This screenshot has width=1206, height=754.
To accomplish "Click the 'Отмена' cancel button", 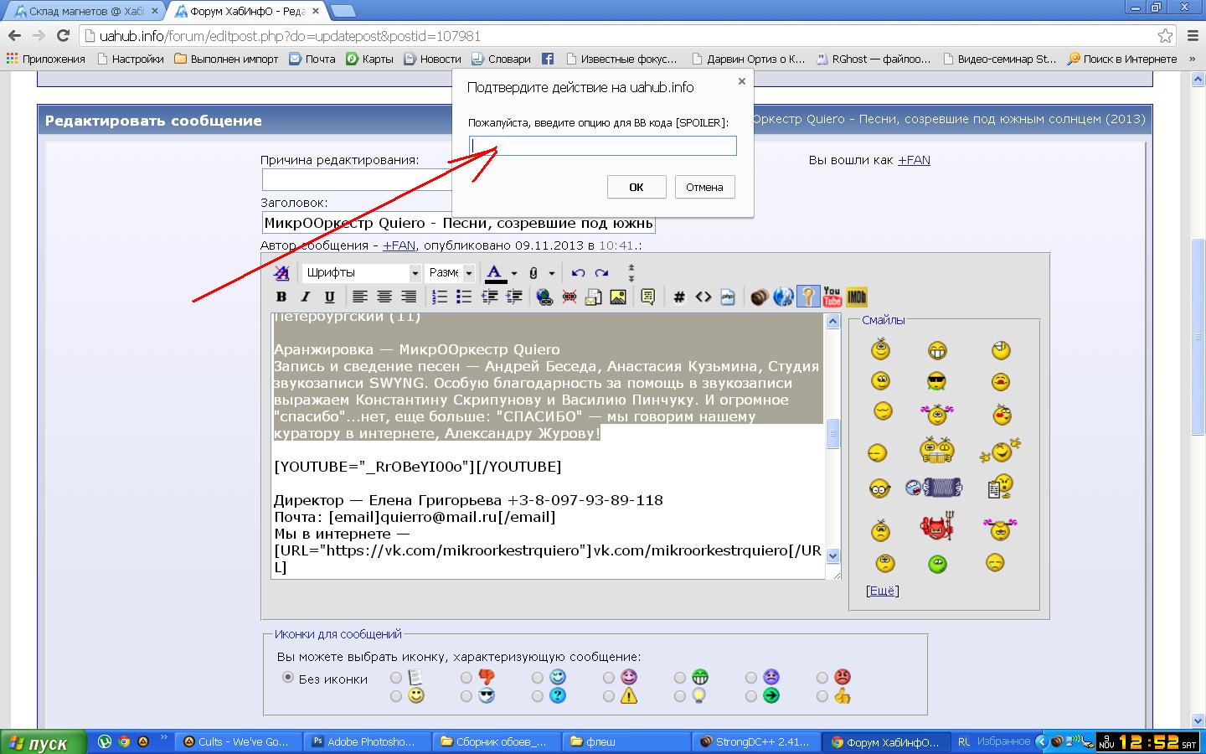I will coord(704,187).
